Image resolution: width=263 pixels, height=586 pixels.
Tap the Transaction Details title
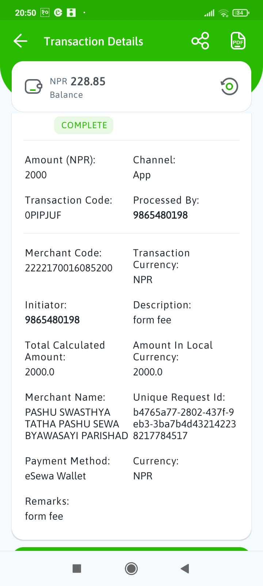pos(94,41)
